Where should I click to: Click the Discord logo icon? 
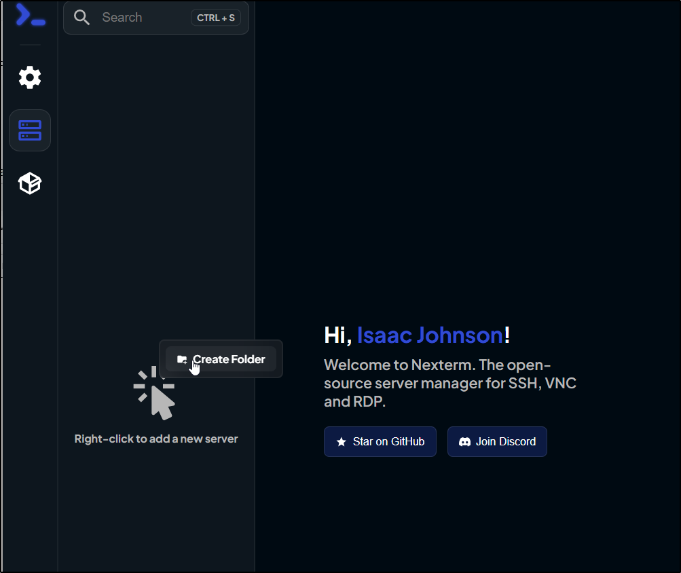(x=464, y=442)
